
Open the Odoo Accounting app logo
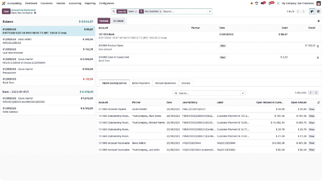[3, 3]
